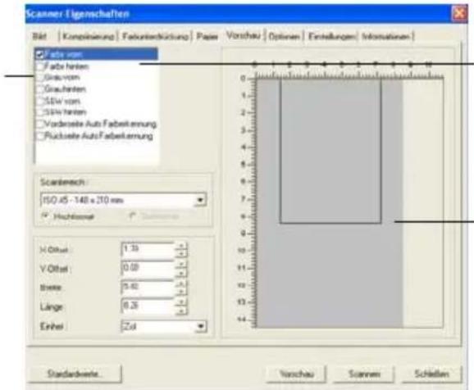Increase the Länge value with up arrow
474x390 pixels.
pos(181,302)
